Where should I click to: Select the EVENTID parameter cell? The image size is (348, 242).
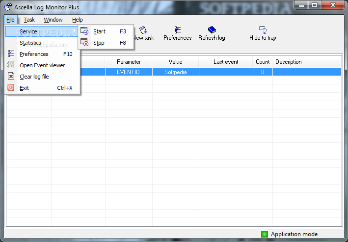pyautogui.click(x=129, y=72)
